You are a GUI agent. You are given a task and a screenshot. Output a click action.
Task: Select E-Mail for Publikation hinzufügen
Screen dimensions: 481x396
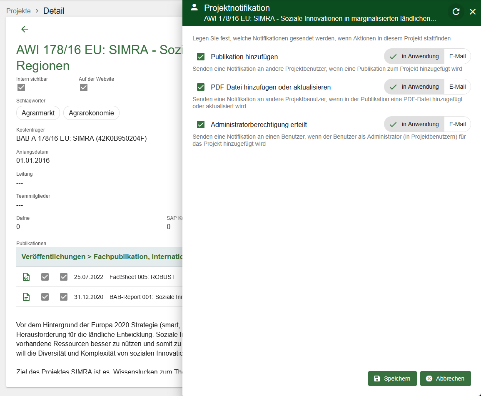pyautogui.click(x=457, y=57)
